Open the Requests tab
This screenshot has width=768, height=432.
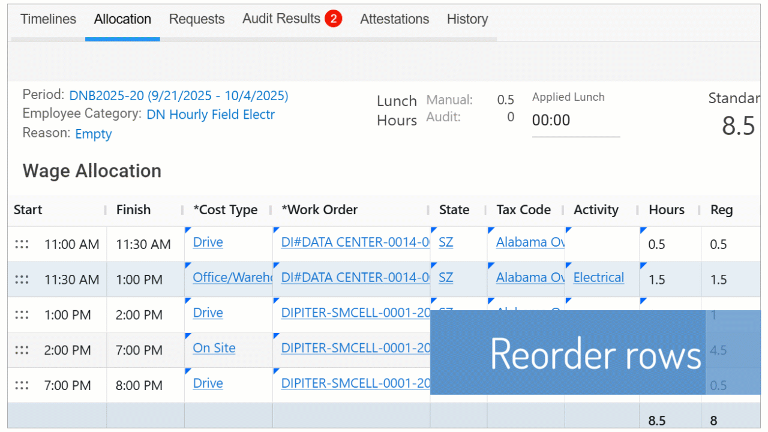pos(197,19)
